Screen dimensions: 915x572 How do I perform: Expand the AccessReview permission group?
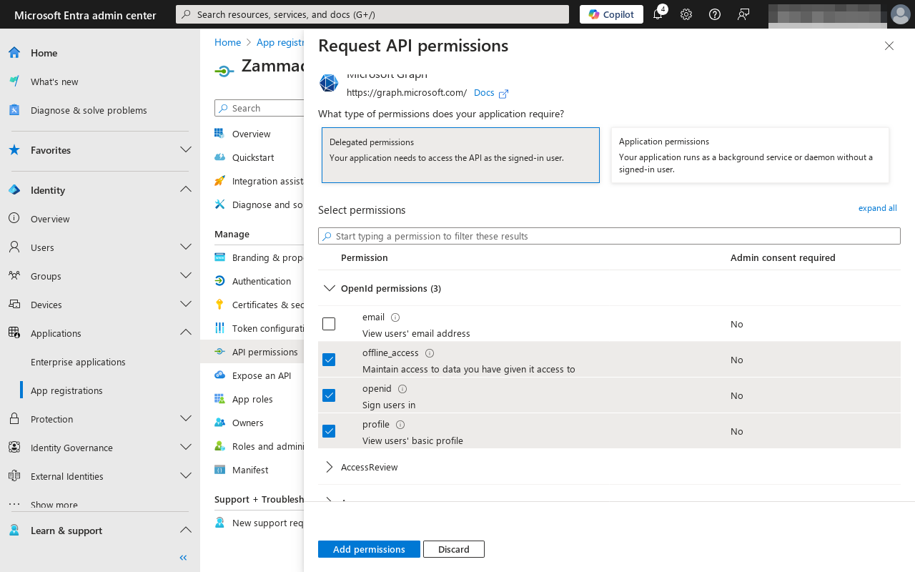coord(330,467)
